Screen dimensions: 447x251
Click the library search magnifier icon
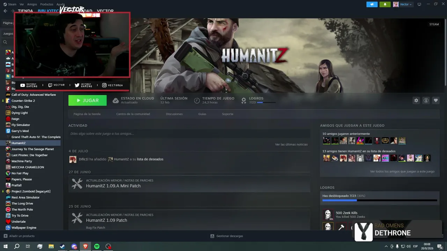pyautogui.click(x=5, y=42)
